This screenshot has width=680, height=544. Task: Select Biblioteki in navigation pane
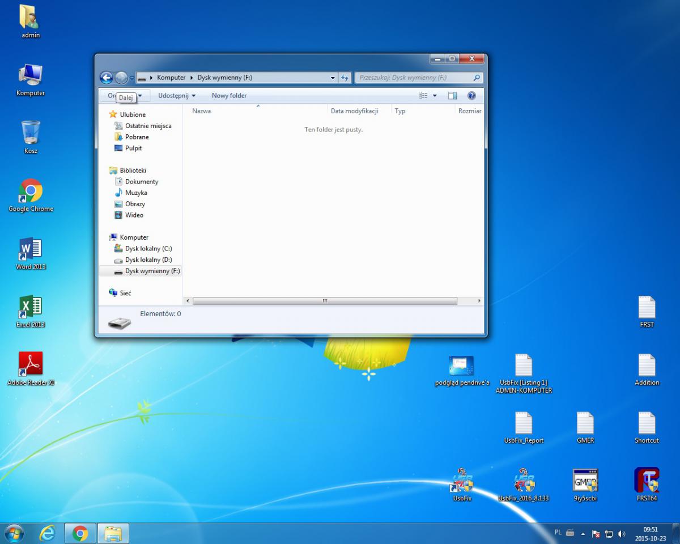point(133,170)
